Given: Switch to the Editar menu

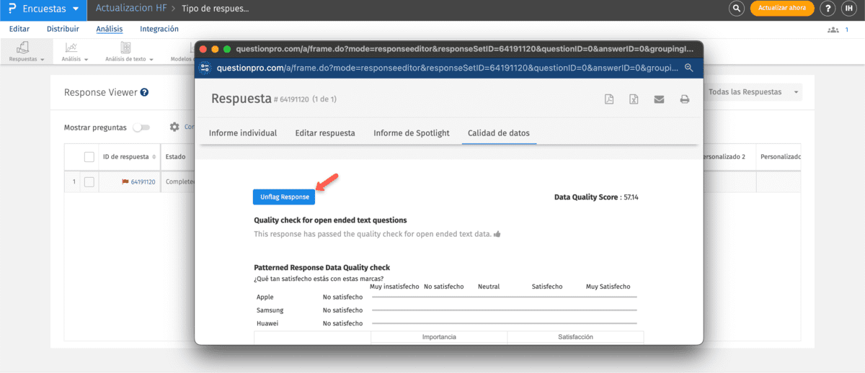Looking at the screenshot, I should pos(19,29).
